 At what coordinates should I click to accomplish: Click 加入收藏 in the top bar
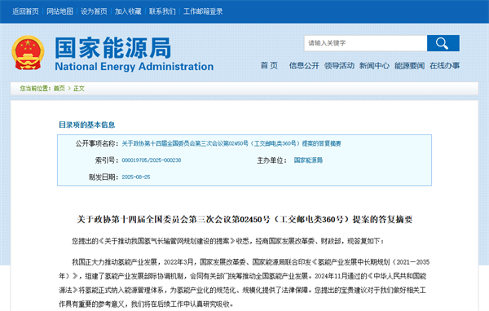(128, 11)
